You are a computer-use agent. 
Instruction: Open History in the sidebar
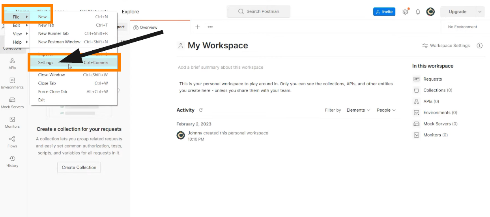(12, 162)
